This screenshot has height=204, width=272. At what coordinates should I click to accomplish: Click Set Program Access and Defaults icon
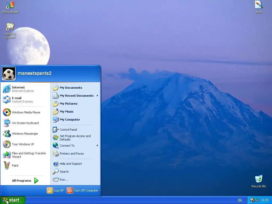(x=56, y=138)
